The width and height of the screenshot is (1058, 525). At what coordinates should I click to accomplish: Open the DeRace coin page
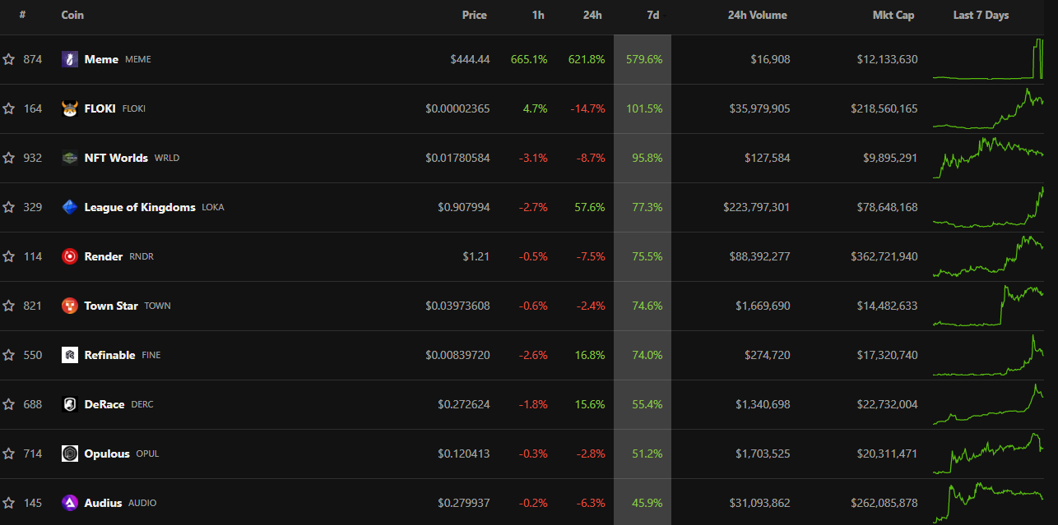[104, 404]
